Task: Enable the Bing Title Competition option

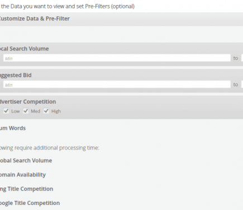Action: click(26, 189)
